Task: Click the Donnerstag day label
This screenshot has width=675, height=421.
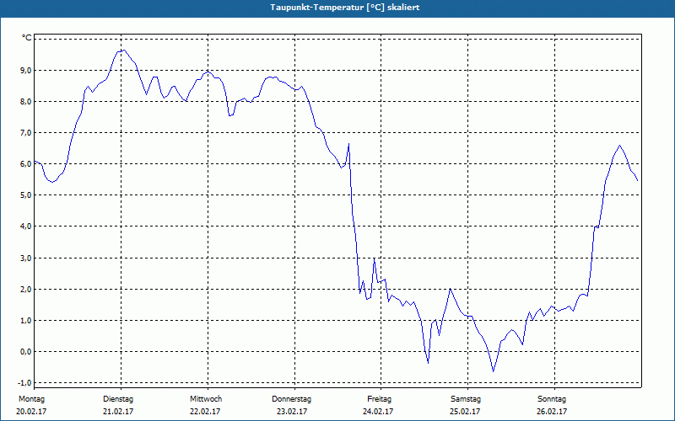Action: click(291, 399)
